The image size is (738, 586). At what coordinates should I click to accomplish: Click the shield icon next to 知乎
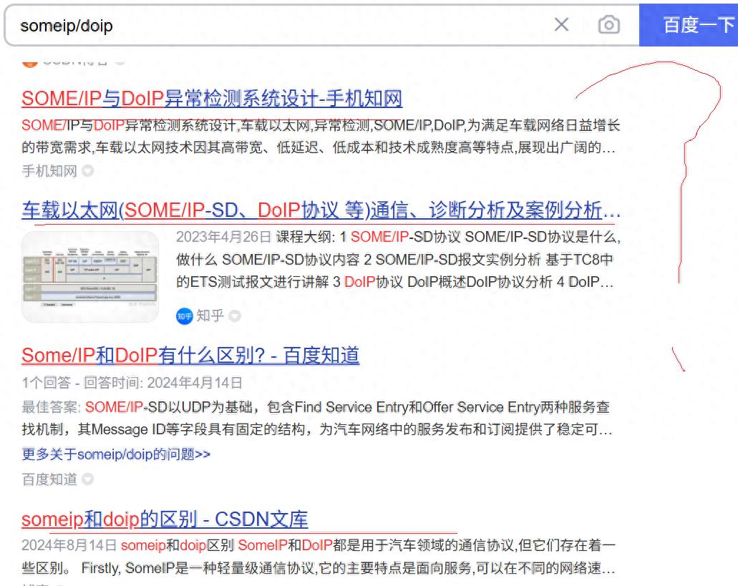234,316
